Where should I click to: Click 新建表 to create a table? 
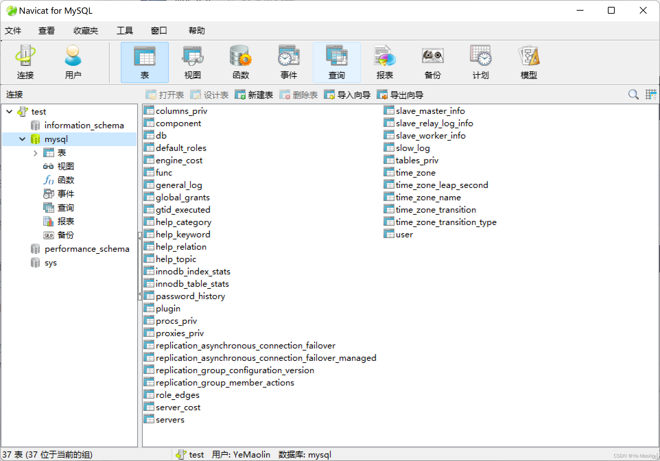(253, 95)
